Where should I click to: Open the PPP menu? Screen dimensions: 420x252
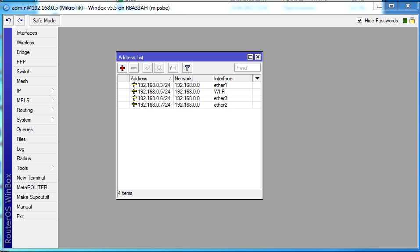click(35, 61)
